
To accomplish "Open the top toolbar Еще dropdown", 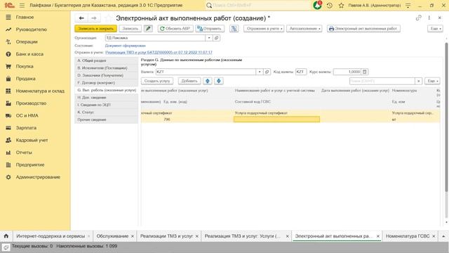I will point(435,29).
